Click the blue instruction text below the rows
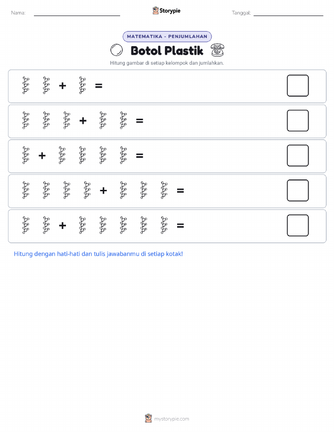 (98, 254)
